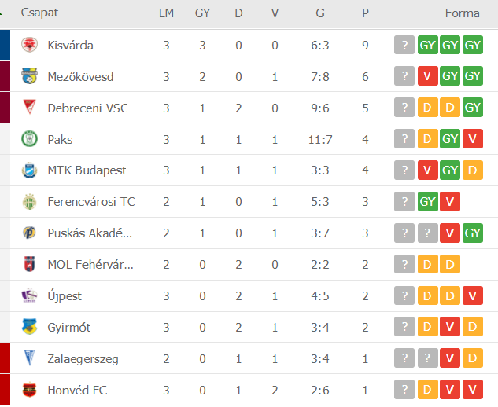Sort standings by the P points column

click(365, 13)
